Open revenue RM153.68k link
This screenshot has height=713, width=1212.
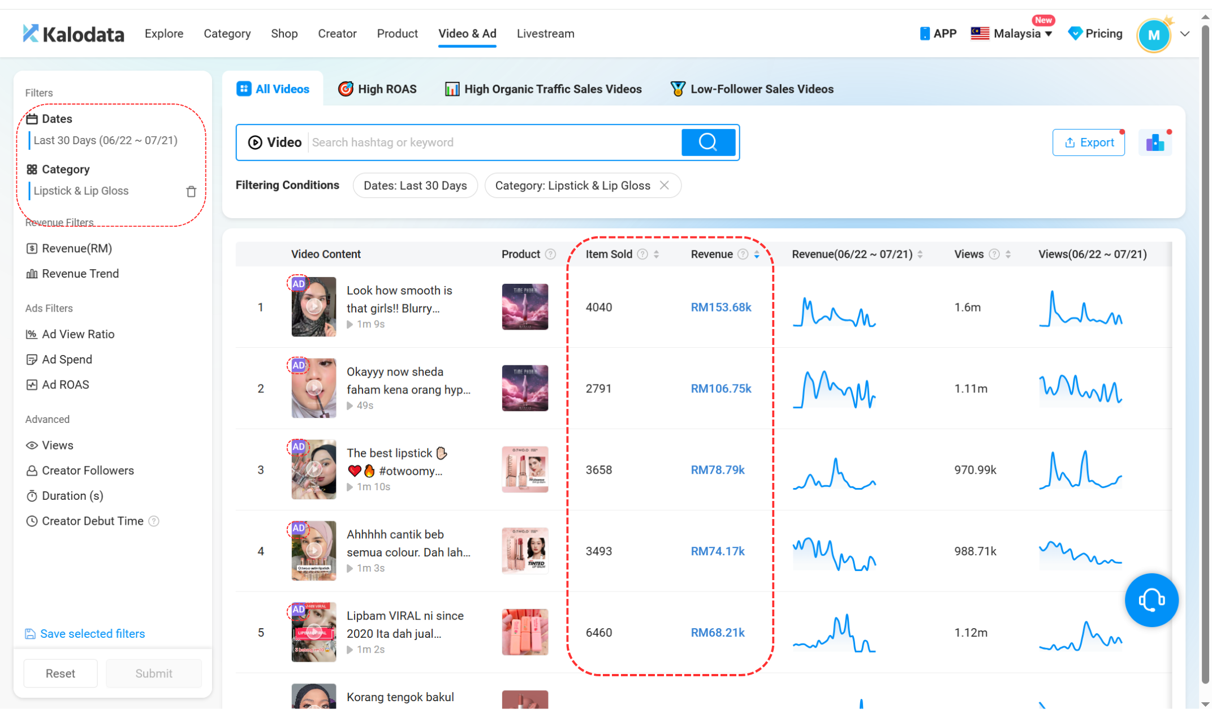click(x=721, y=307)
